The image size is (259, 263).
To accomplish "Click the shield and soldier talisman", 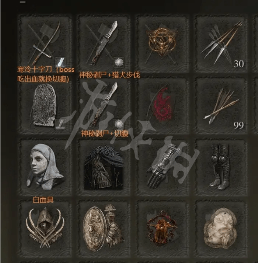I will point(103,229).
